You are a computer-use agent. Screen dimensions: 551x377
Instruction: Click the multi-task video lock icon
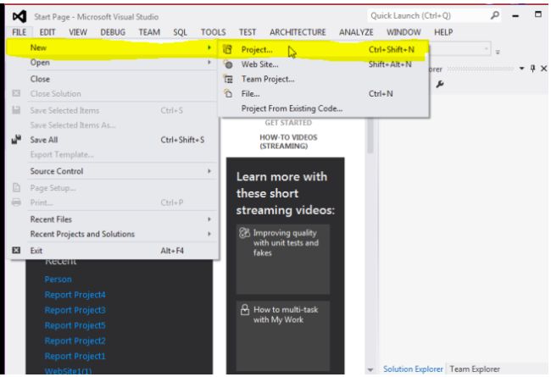click(245, 310)
